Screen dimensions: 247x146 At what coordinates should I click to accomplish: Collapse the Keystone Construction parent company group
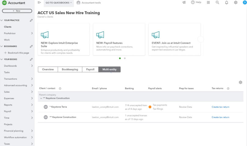tap(41, 98)
